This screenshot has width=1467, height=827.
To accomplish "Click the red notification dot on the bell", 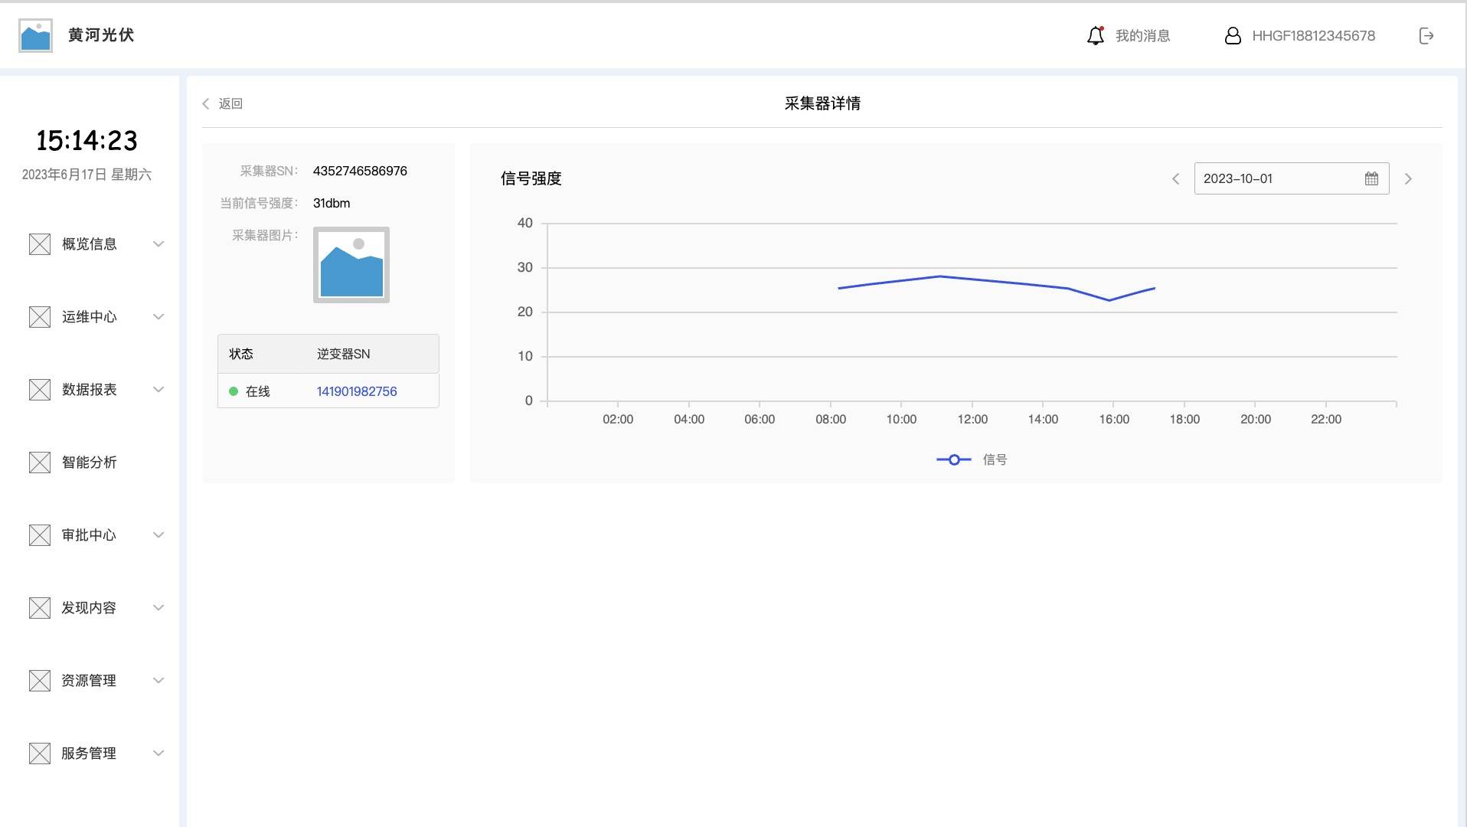I will tap(1102, 27).
